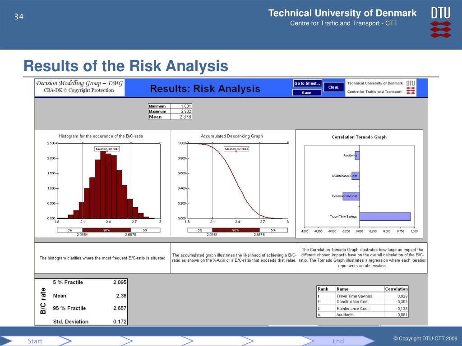Select the 95 % Fractile value 2,657

[120, 308]
